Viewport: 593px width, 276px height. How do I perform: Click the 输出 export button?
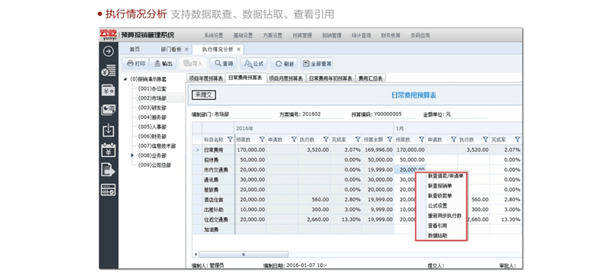coord(164,63)
